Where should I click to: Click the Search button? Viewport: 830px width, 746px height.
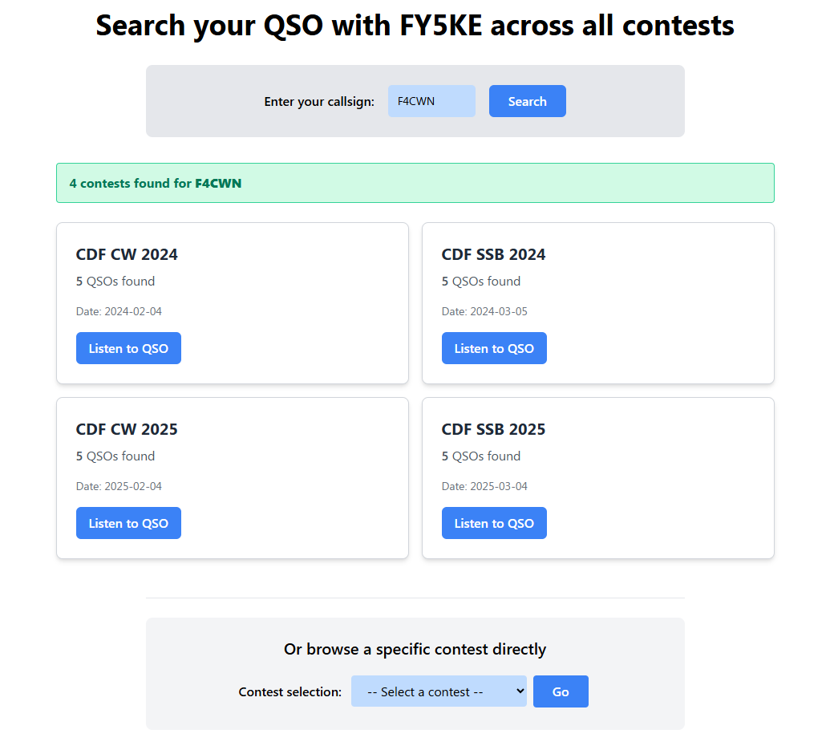click(x=527, y=101)
